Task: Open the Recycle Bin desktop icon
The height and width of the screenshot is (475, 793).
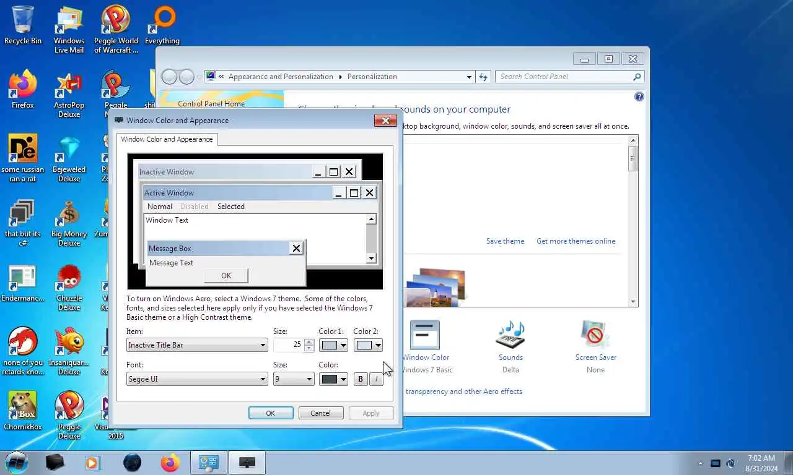Action: point(23,25)
